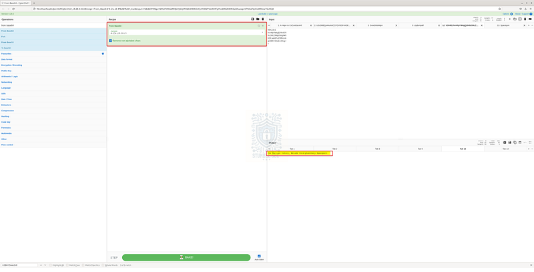Enable Match Diacritics in find bar
The width and height of the screenshot is (534, 272).
(x=83, y=265)
